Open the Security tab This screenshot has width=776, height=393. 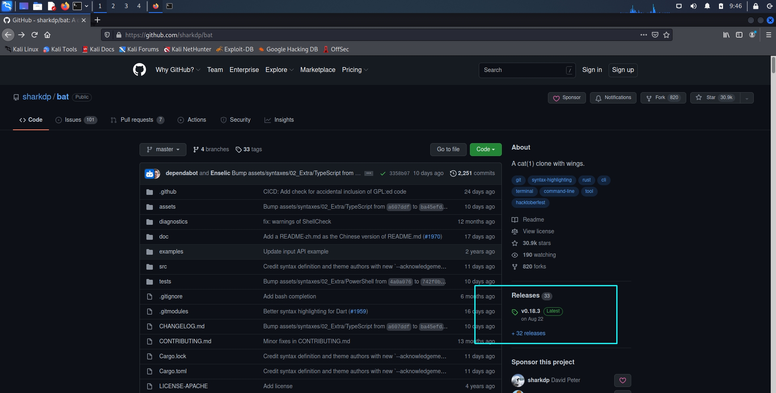pos(235,120)
